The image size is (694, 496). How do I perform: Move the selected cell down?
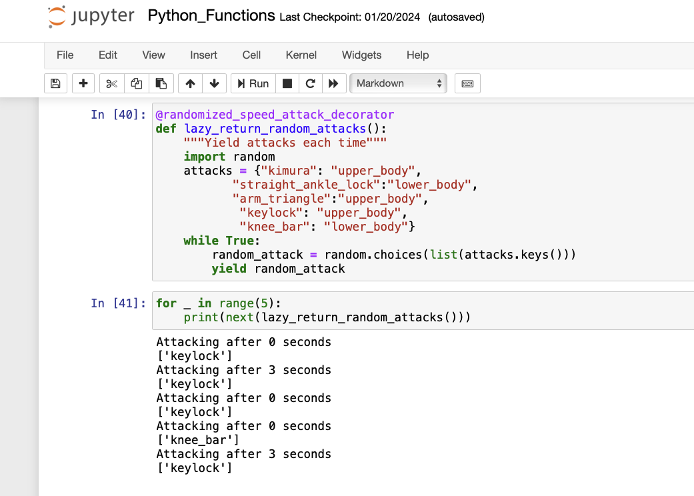pos(214,83)
